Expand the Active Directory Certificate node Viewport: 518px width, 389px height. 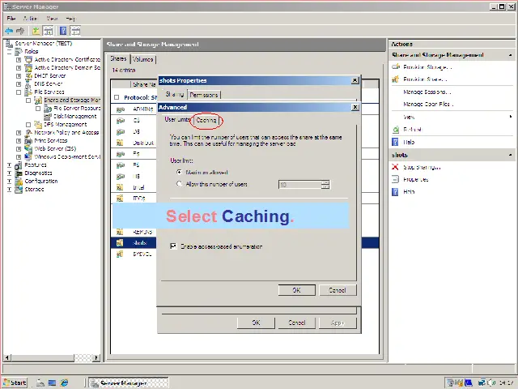point(19,60)
